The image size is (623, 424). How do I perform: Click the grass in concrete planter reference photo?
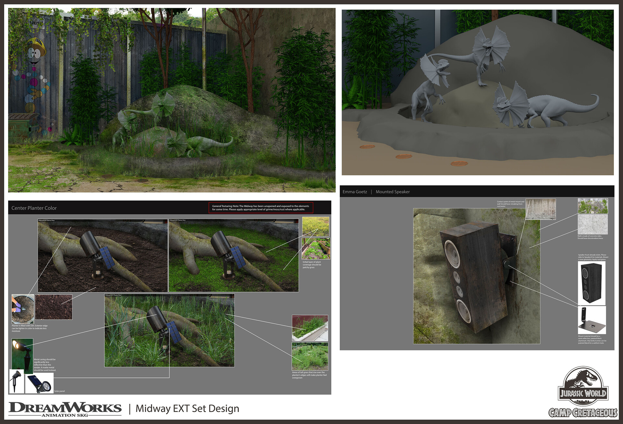[310, 328]
